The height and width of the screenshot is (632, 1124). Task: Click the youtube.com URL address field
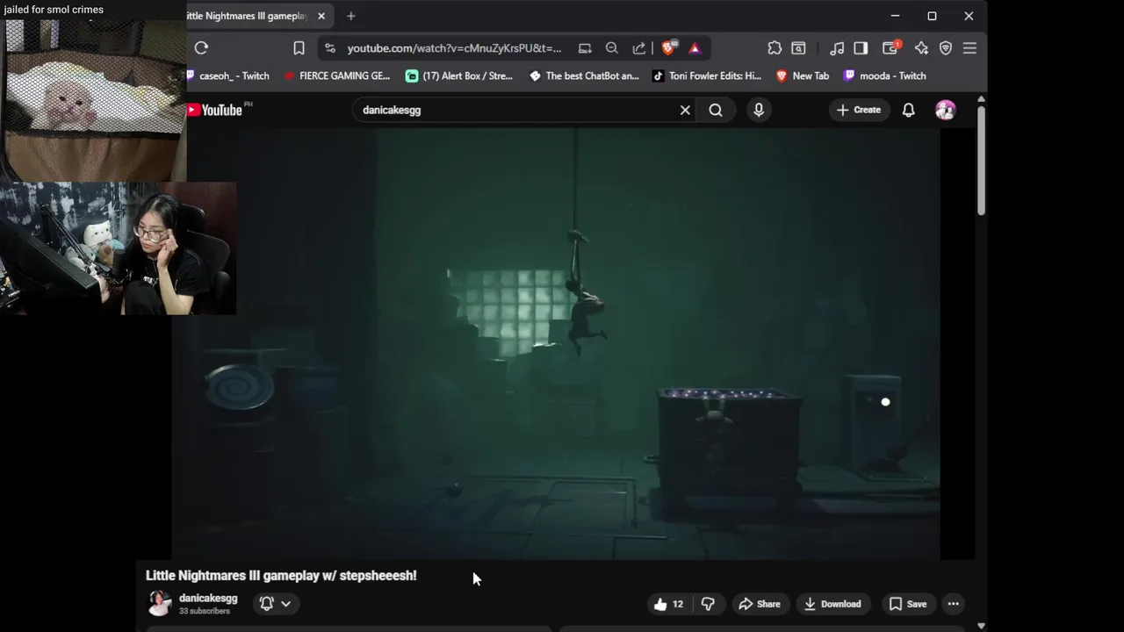pos(454,48)
